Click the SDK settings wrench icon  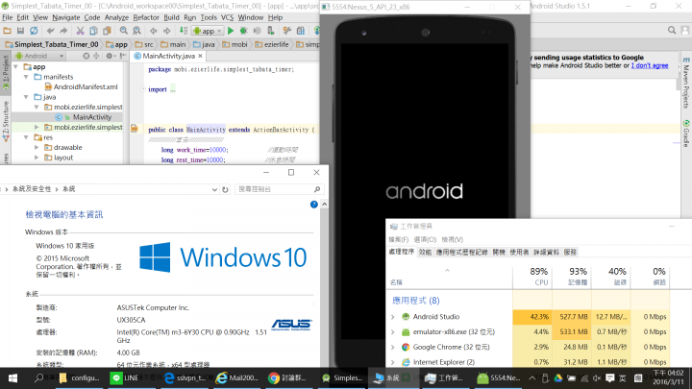286,31
